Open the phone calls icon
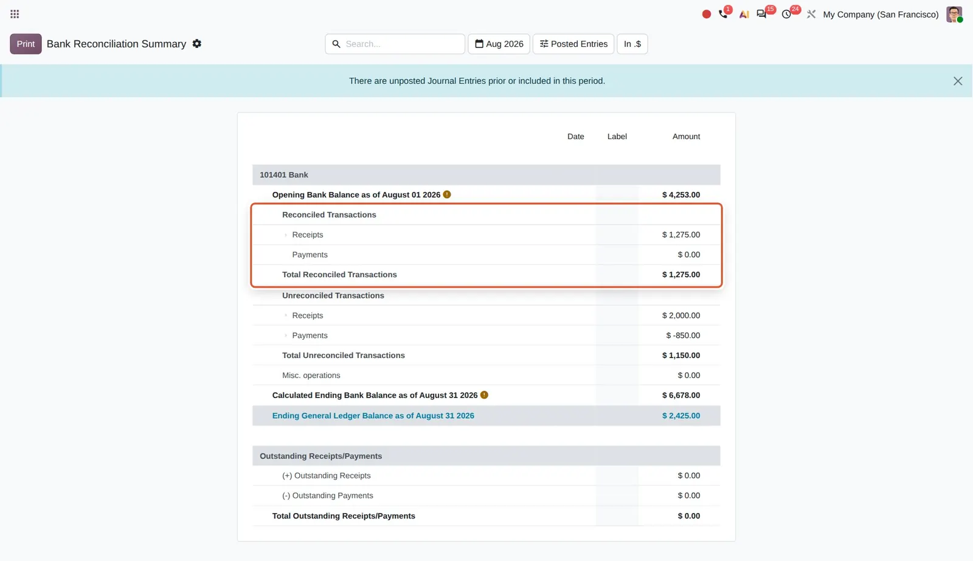 (723, 14)
